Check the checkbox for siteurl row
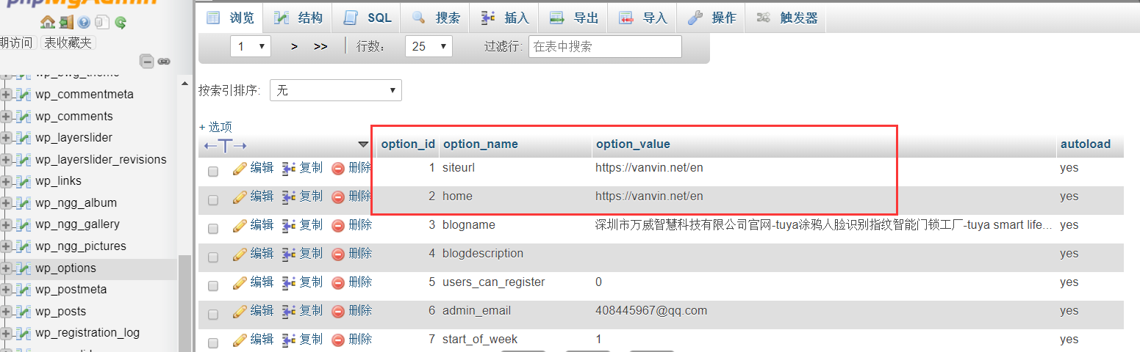This screenshot has width=1140, height=352. coord(213,172)
